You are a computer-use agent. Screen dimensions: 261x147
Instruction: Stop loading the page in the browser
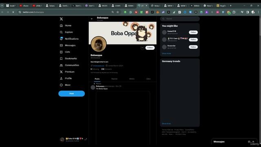point(13,12)
